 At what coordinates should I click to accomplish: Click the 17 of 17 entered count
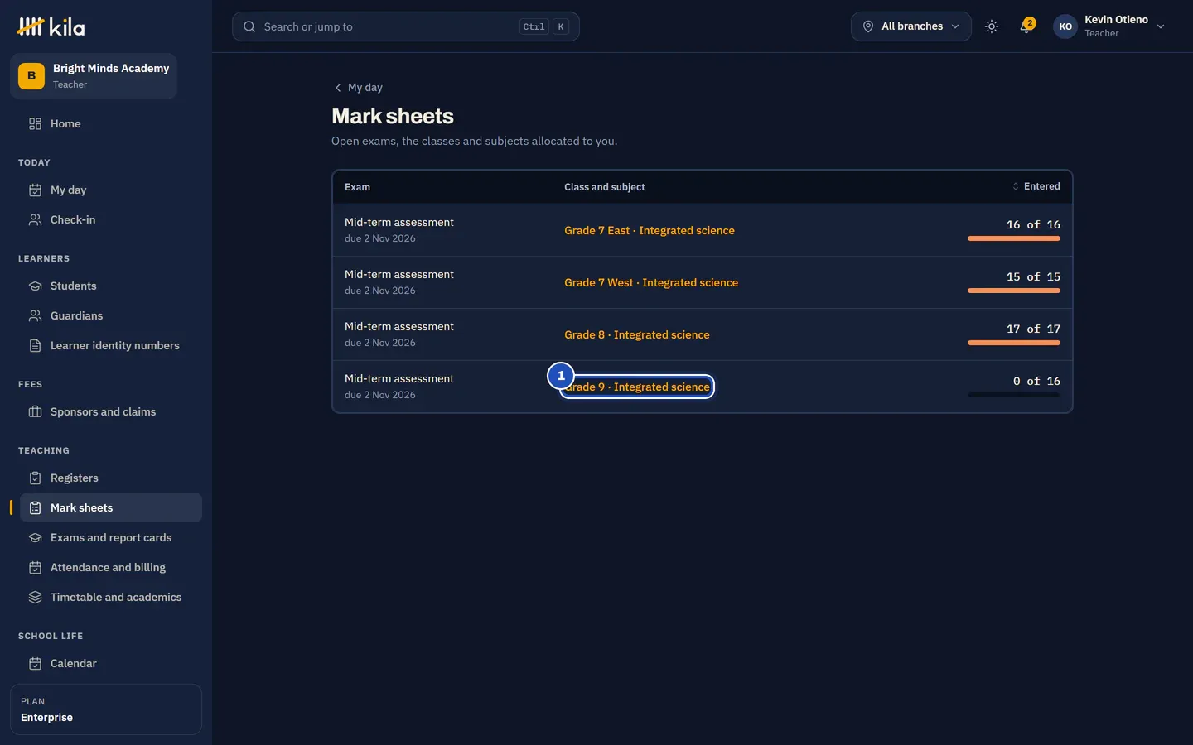[x=1033, y=329]
